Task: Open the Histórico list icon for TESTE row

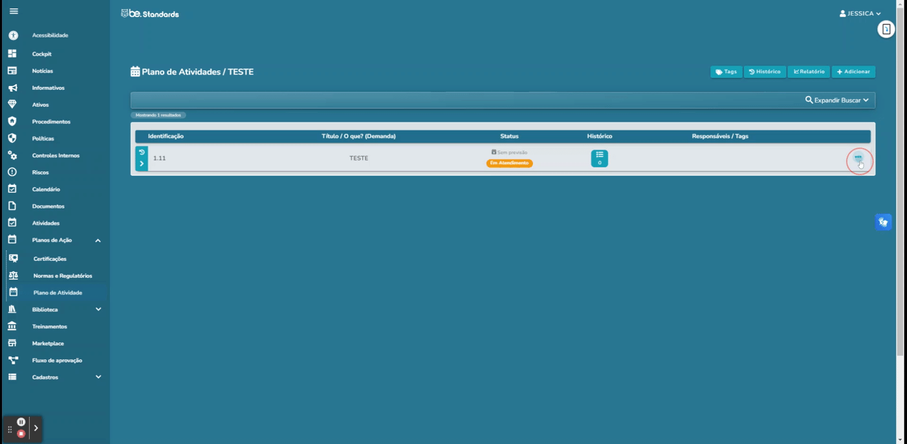Action: click(599, 159)
